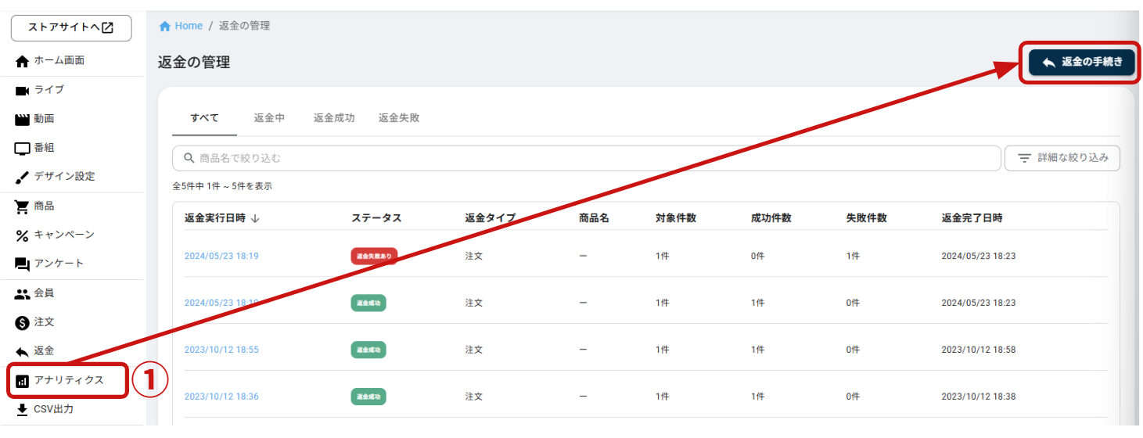
Task: Expand 詳細な絞り込み filter options
Action: [x=1062, y=158]
